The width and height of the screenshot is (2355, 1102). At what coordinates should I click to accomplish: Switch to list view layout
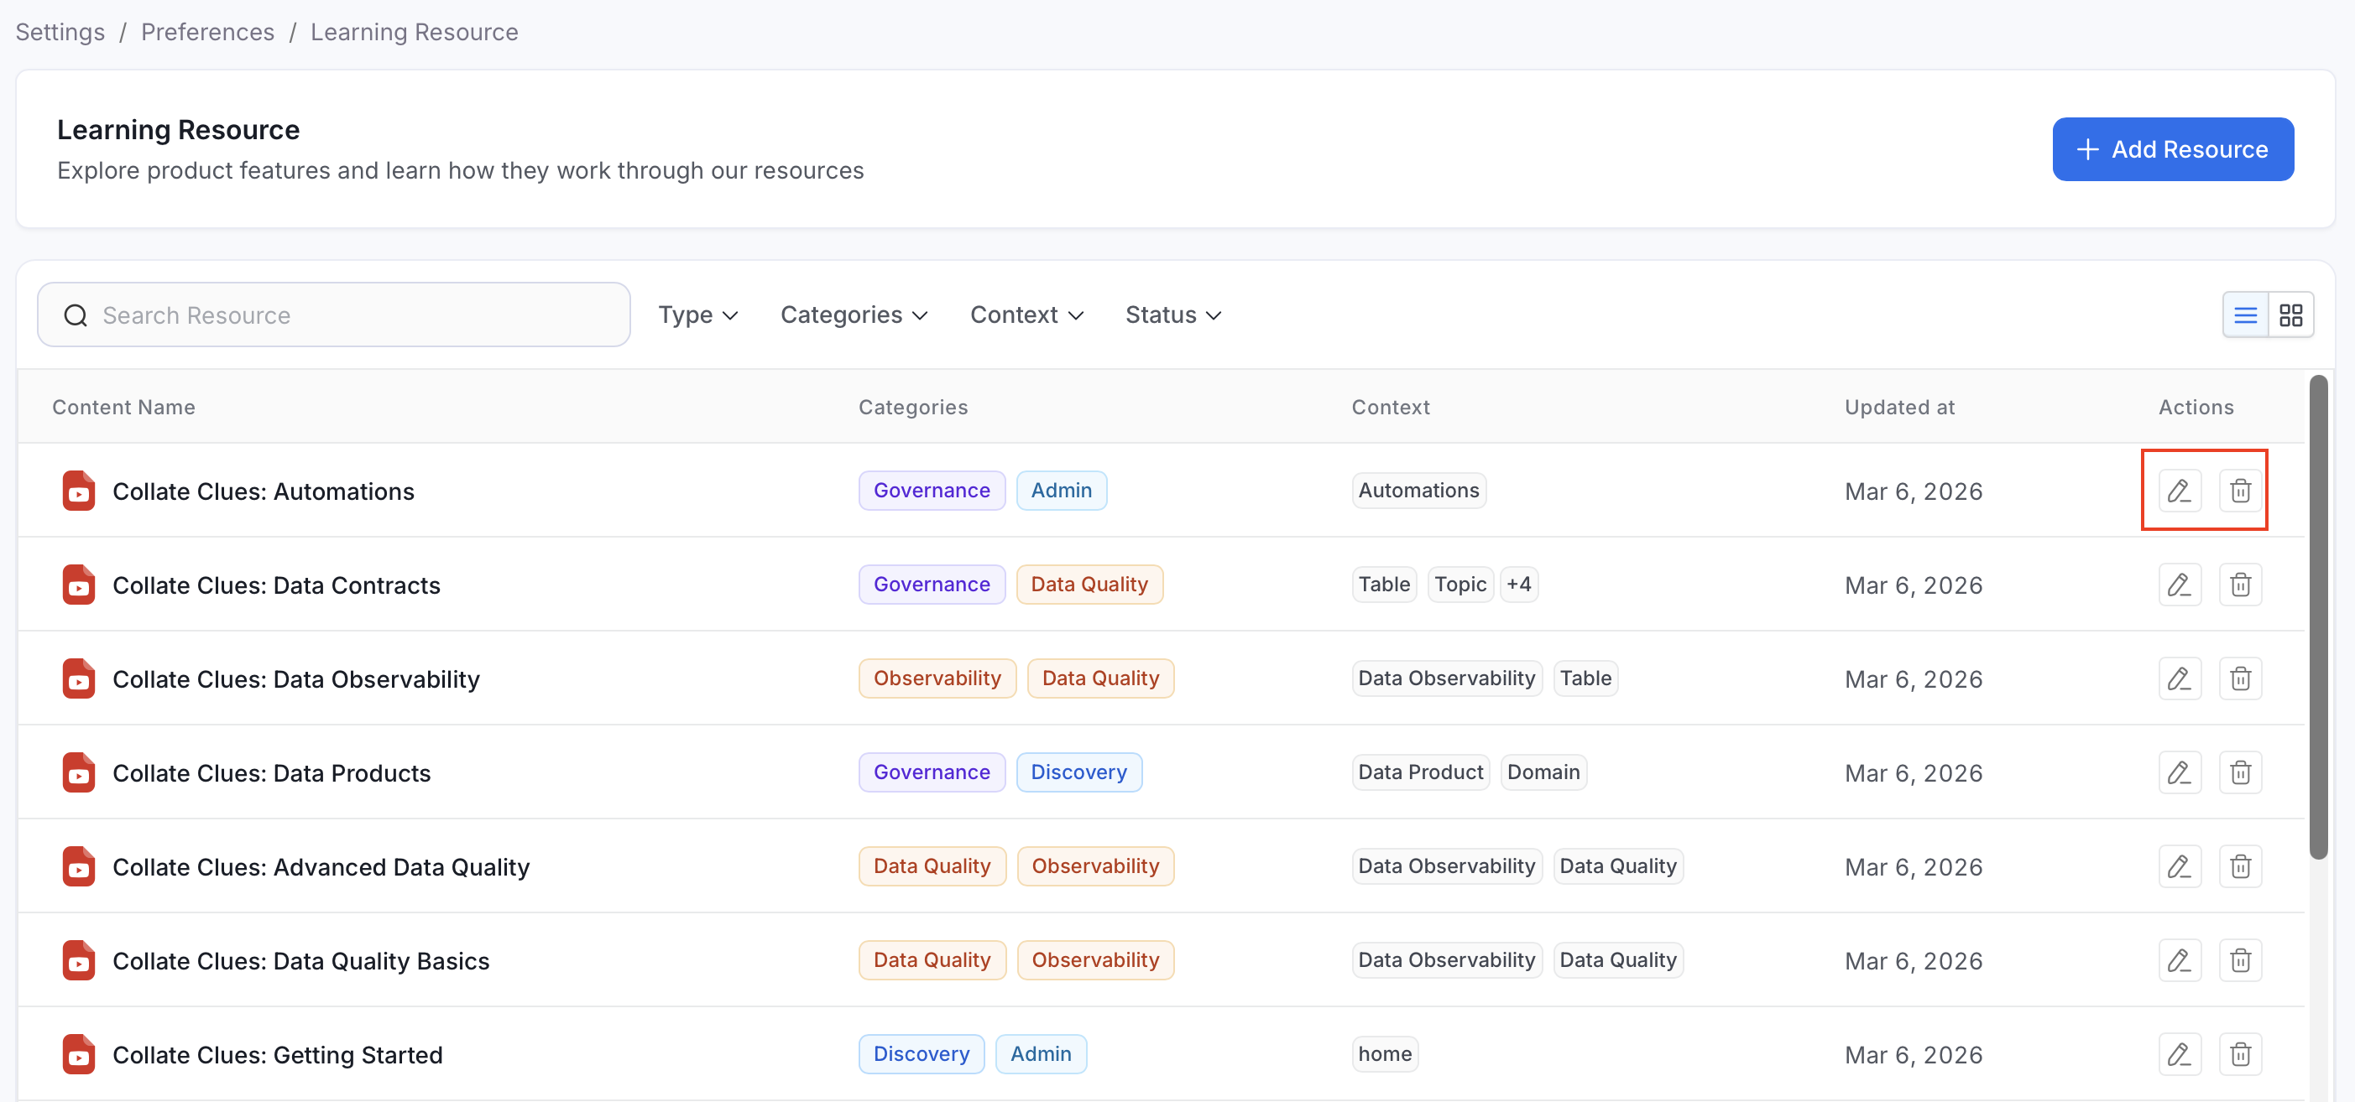[x=2245, y=315]
